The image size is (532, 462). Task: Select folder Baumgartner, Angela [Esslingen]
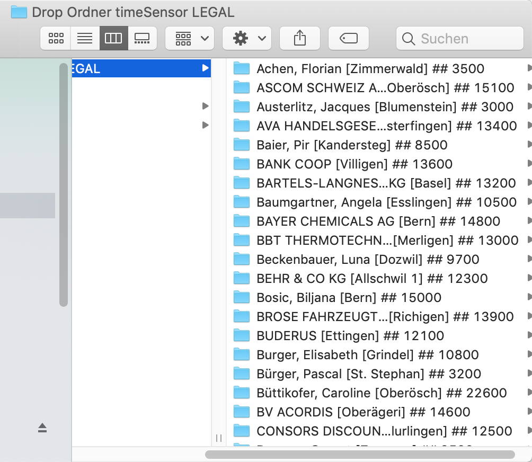pos(380,202)
